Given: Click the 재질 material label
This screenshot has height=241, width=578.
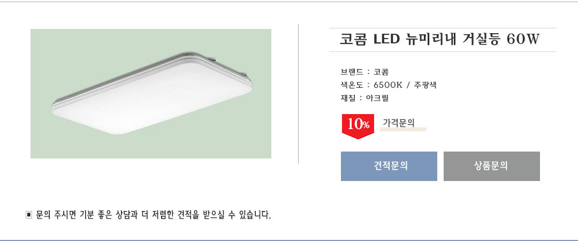Looking at the screenshot, I should coord(348,98).
